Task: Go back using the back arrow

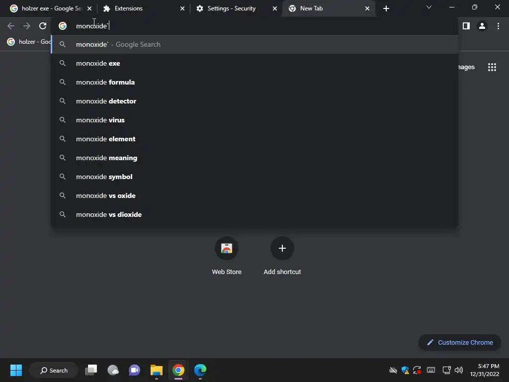Action: click(11, 26)
